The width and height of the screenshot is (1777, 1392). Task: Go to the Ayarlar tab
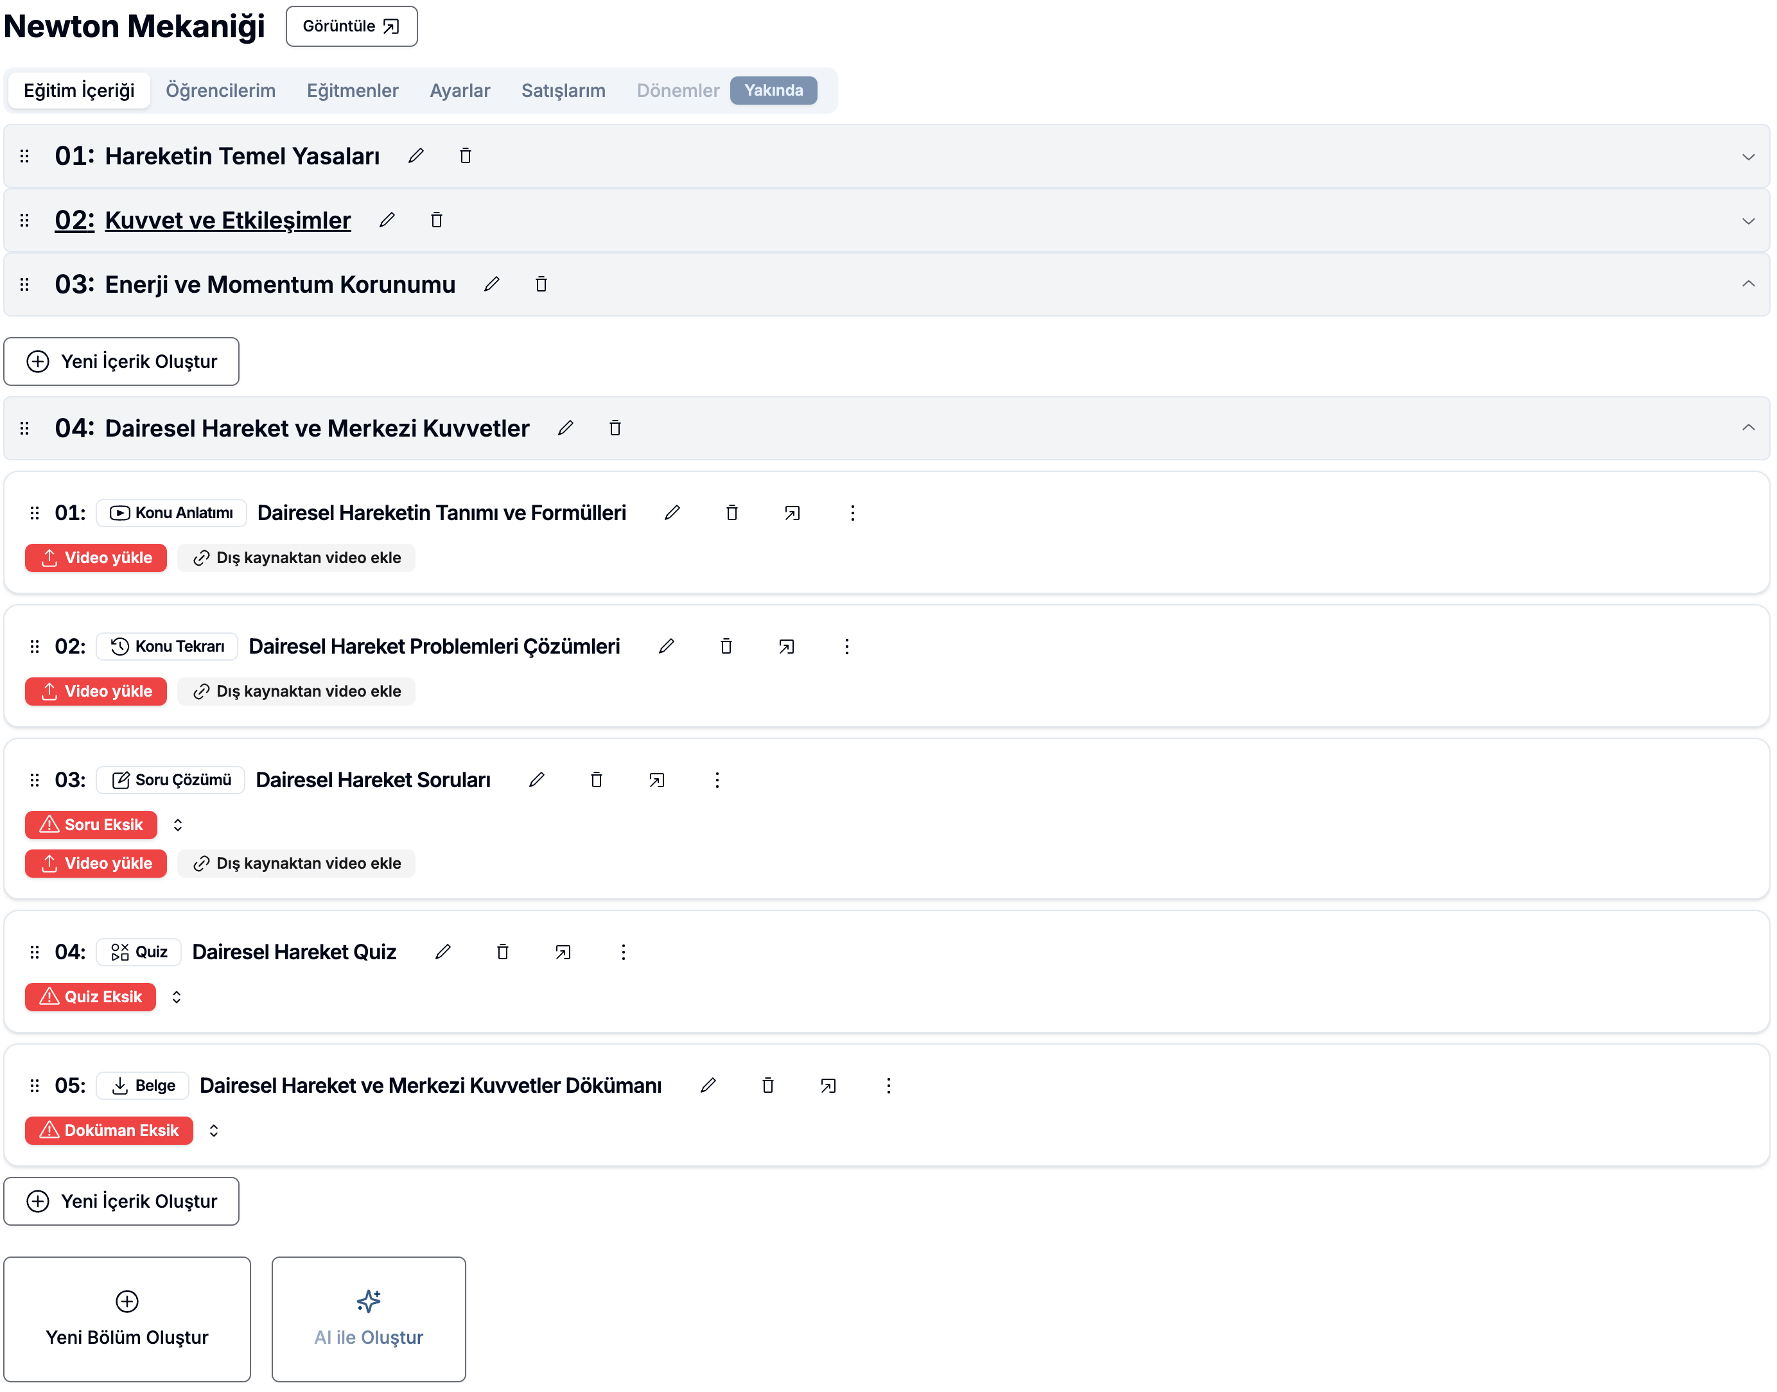click(x=460, y=91)
